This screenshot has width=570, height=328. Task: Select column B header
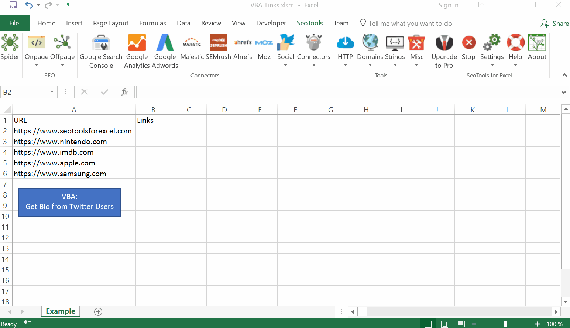[153, 110]
